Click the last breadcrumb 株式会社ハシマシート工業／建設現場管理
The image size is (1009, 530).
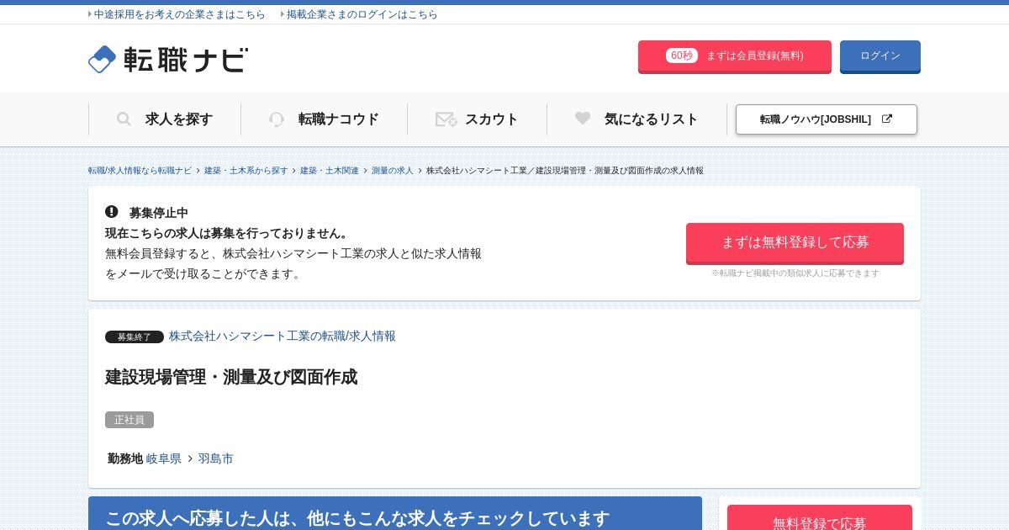click(565, 171)
